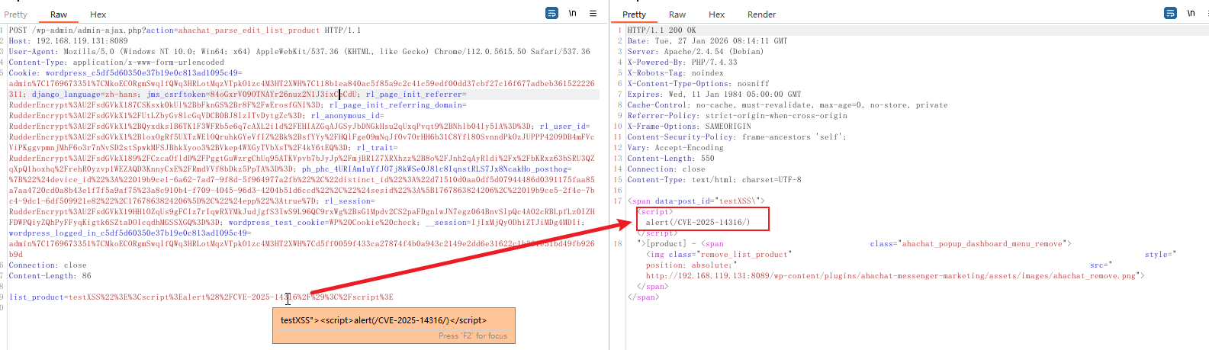Toggle non-printable \n characters in response panel
This screenshot has height=350, width=1209.
pos(1191,13)
